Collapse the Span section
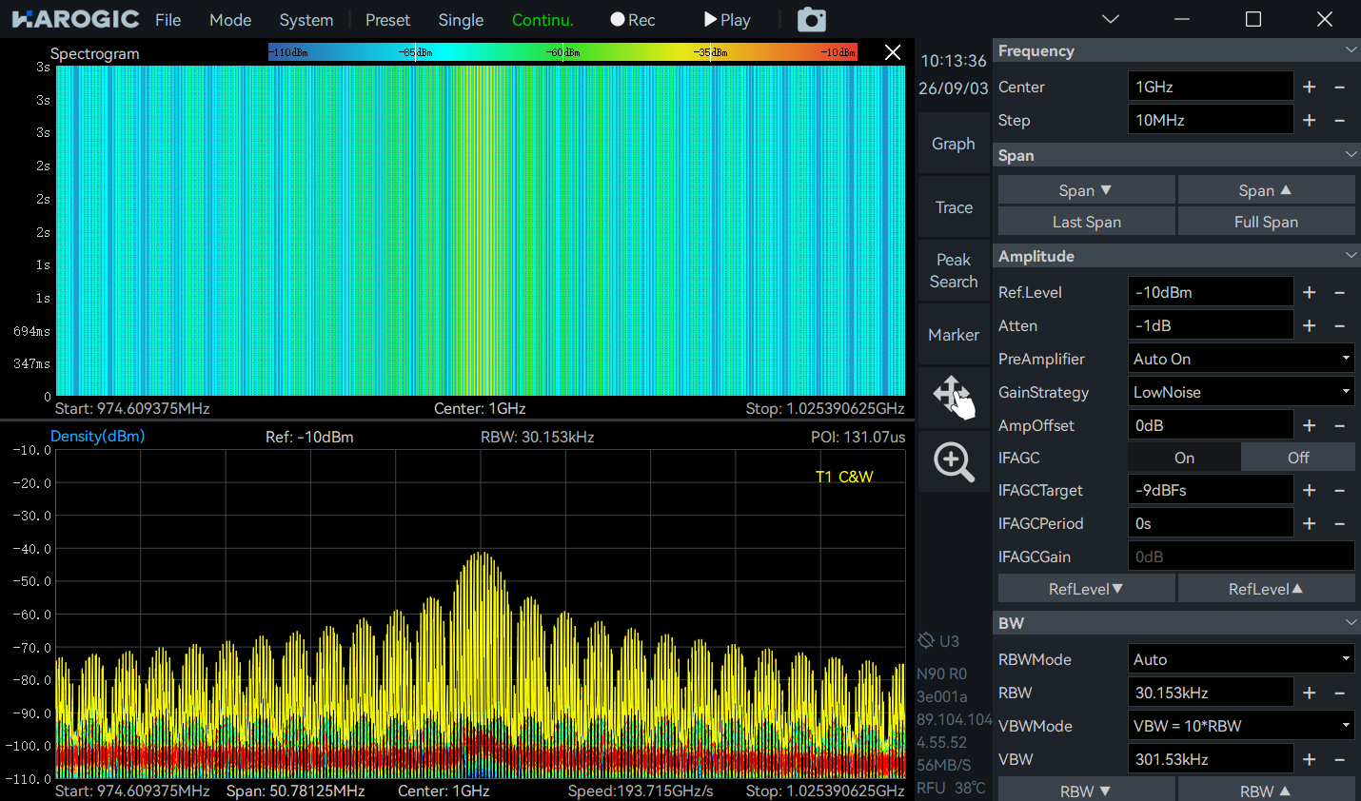1361x801 pixels. coord(1351,155)
